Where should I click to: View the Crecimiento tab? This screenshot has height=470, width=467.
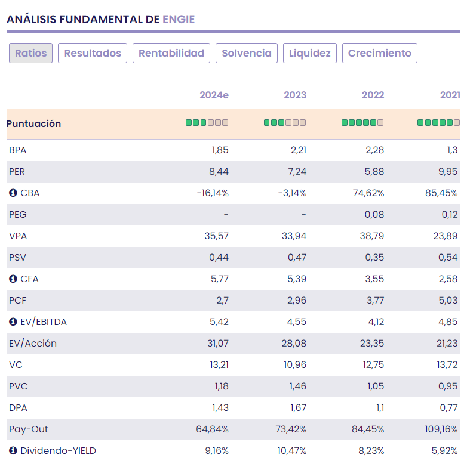[380, 53]
